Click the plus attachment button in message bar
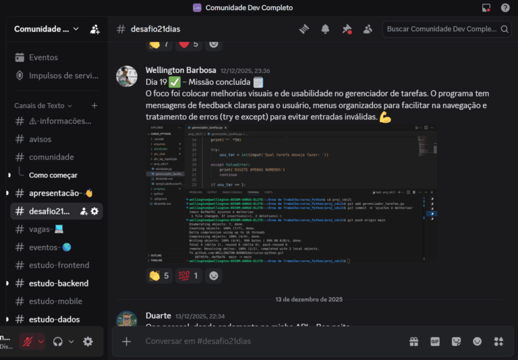 pos(127,342)
